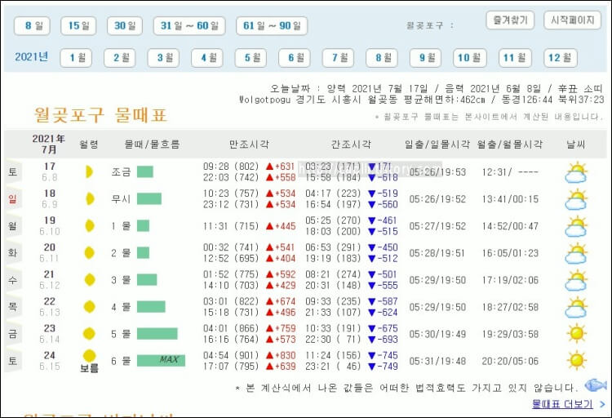This screenshot has width=612, height=418.
Task: Click the 날씨 column header
Action: (576, 145)
